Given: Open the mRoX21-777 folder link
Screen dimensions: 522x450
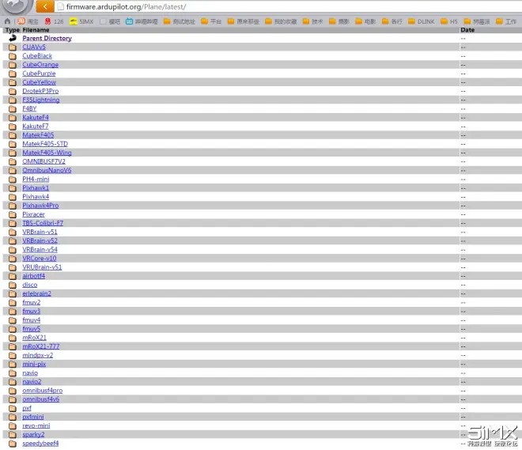Looking at the screenshot, I should [41, 346].
